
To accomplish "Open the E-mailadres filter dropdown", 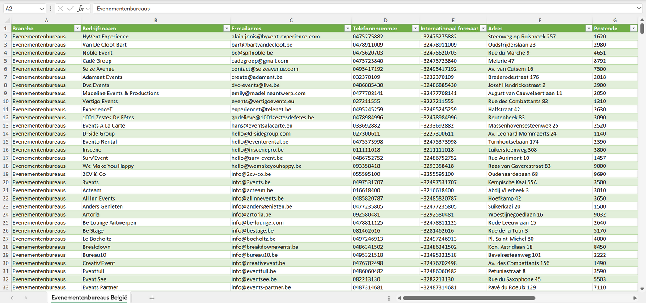I will pyautogui.click(x=347, y=29).
